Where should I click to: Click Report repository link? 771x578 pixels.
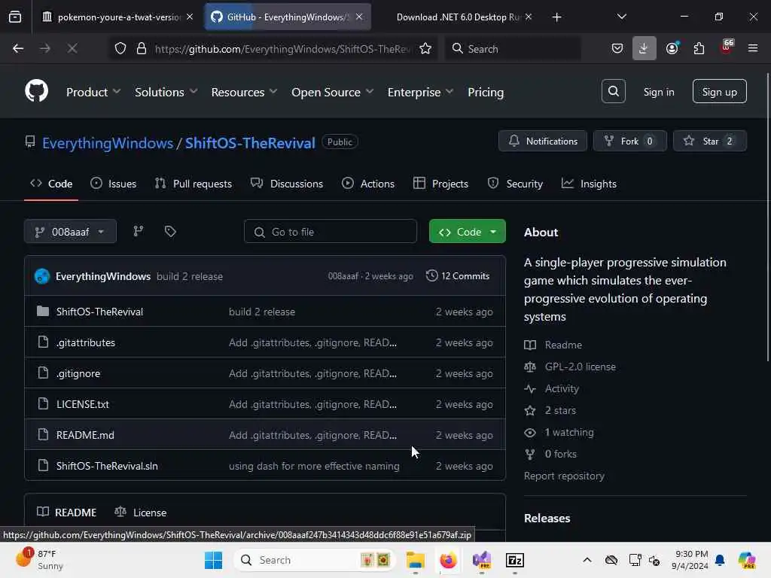click(564, 476)
